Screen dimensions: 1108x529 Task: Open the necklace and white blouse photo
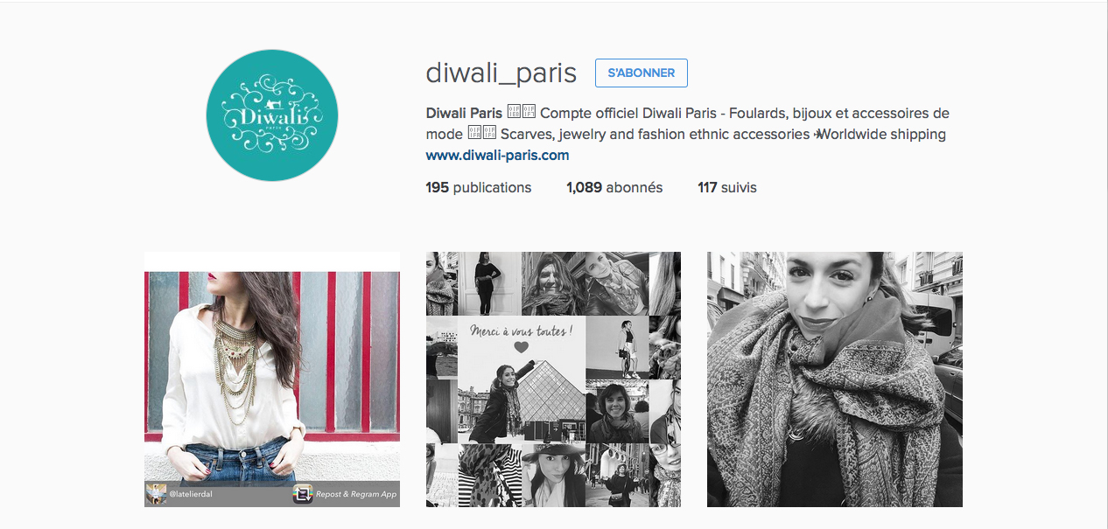(272, 379)
